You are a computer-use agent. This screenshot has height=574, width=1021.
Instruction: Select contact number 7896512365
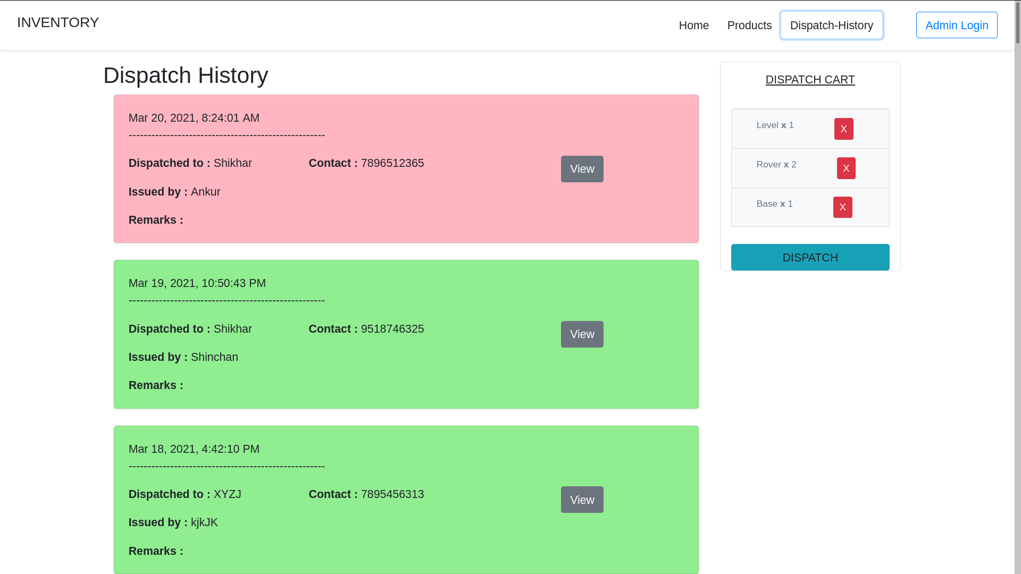392,163
